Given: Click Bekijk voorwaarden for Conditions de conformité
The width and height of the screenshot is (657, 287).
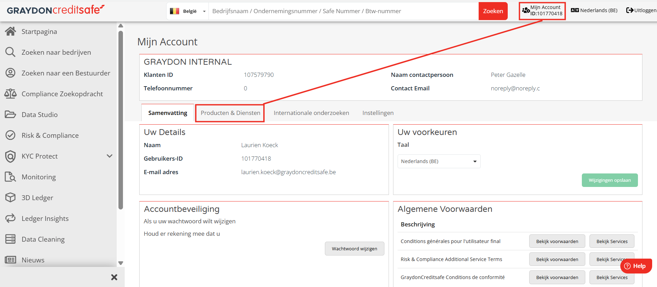Looking at the screenshot, I should (x=557, y=277).
